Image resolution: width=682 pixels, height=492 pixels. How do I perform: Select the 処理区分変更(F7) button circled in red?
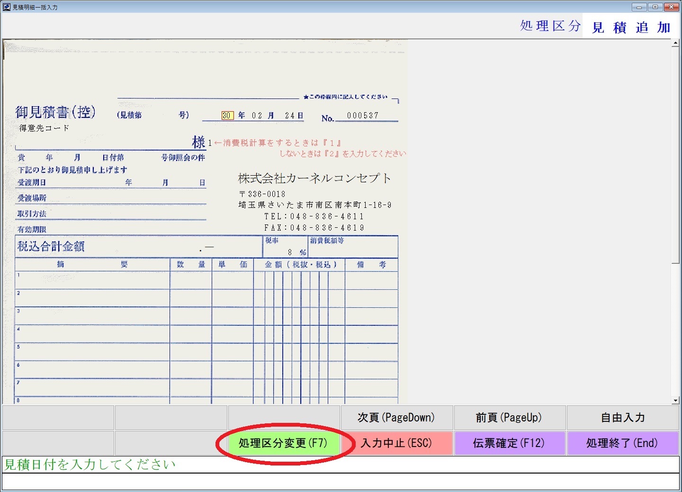click(x=284, y=443)
